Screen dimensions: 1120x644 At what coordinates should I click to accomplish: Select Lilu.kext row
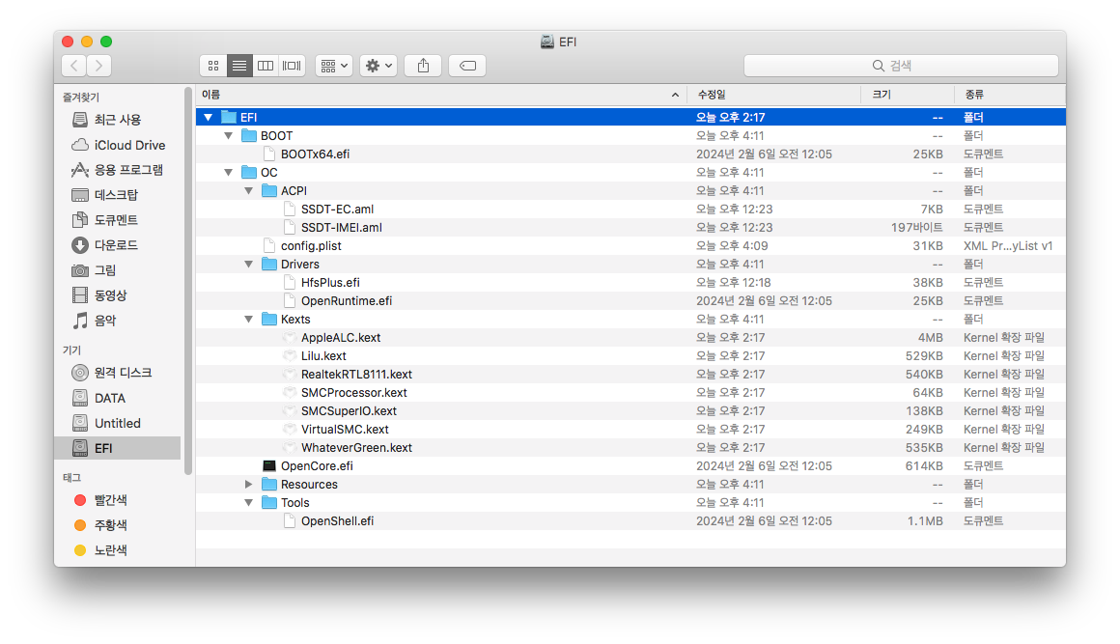tap(630, 356)
